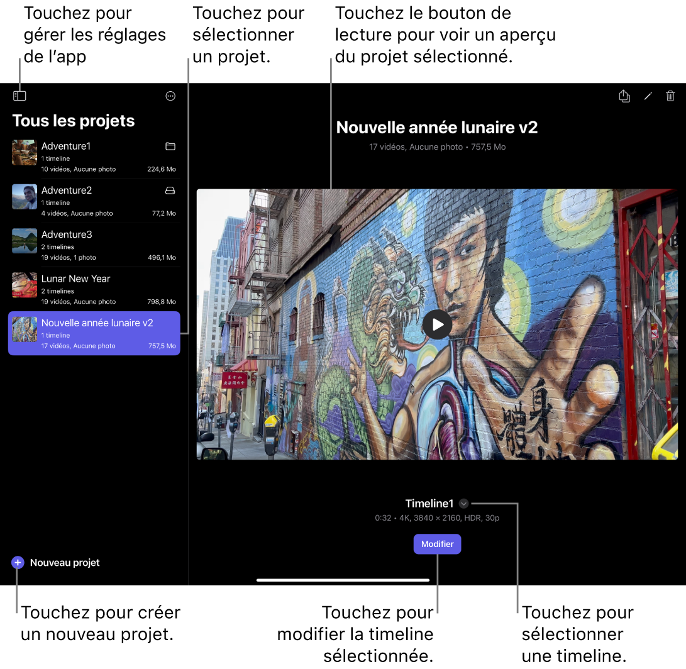Select the pencil icon to rename the project
Image resolution: width=686 pixels, height=669 pixels.
[648, 96]
